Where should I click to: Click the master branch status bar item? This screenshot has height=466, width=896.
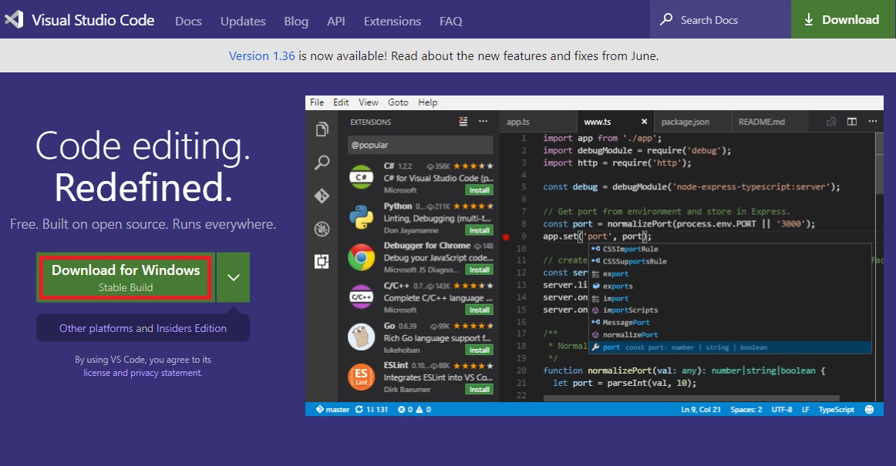(332, 410)
